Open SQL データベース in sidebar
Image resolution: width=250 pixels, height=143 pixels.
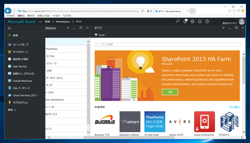point(19,88)
